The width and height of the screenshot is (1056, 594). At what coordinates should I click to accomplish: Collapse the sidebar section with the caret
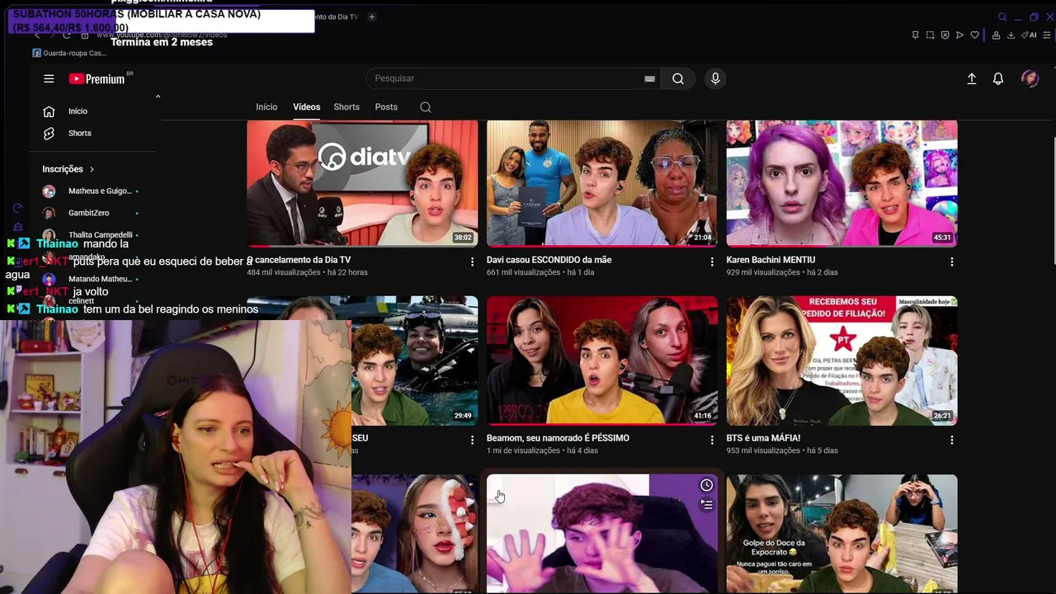point(158,97)
